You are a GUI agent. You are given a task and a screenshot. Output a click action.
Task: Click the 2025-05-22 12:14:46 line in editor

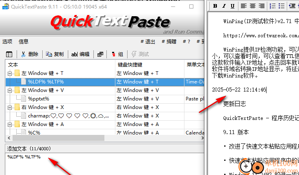pyautogui.click(x=239, y=90)
